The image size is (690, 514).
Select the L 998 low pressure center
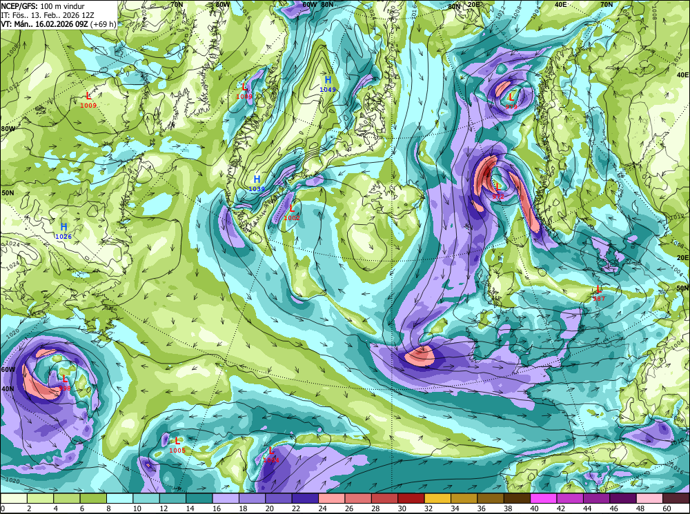point(65,382)
